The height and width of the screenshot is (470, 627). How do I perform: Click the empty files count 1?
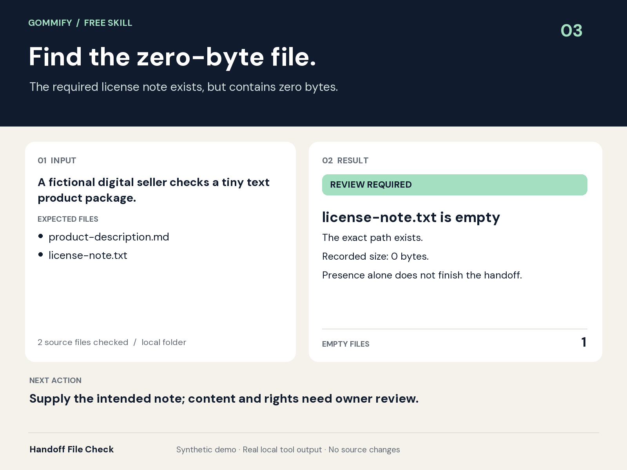coord(584,342)
